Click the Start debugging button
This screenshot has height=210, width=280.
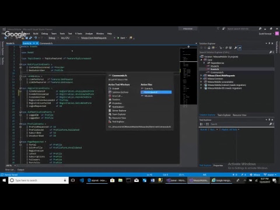coord(122,38)
